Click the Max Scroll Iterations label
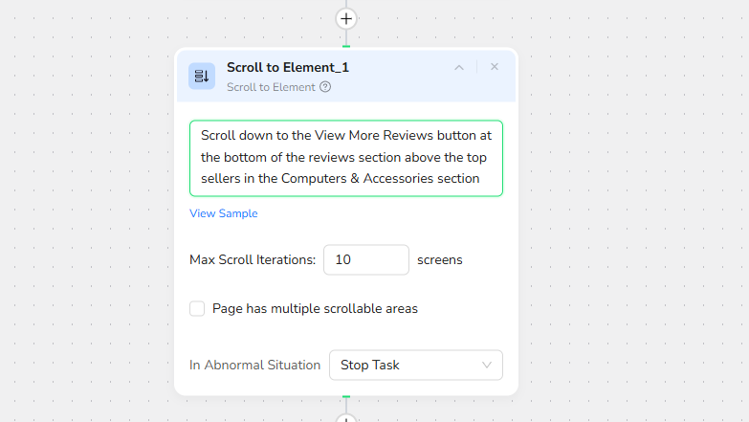The width and height of the screenshot is (749, 422). point(253,259)
